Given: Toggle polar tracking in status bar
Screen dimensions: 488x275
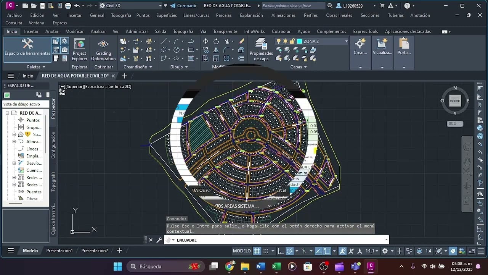Looking at the screenshot, I should click(289, 251).
